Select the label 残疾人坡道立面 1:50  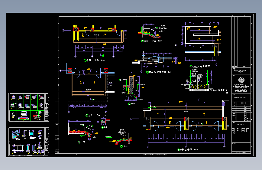(x=160, y=72)
